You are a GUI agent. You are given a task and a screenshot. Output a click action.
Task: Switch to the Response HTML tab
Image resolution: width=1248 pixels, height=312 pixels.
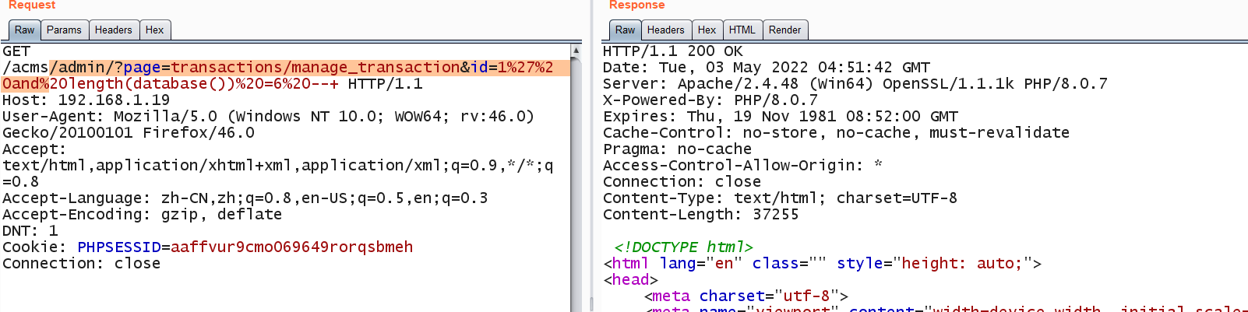(742, 30)
